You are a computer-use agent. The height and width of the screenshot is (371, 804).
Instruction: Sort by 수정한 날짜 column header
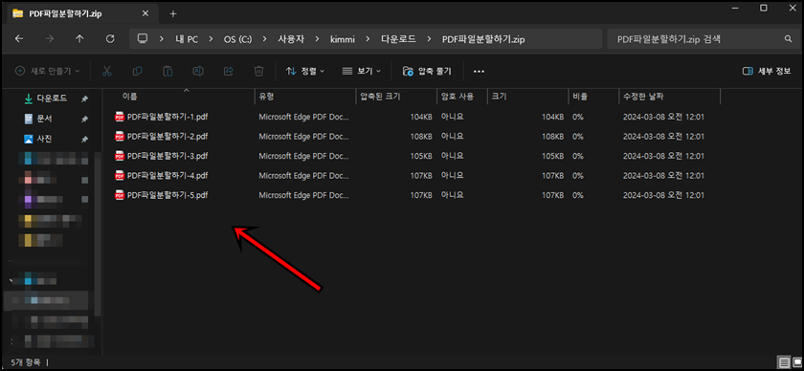click(x=643, y=97)
